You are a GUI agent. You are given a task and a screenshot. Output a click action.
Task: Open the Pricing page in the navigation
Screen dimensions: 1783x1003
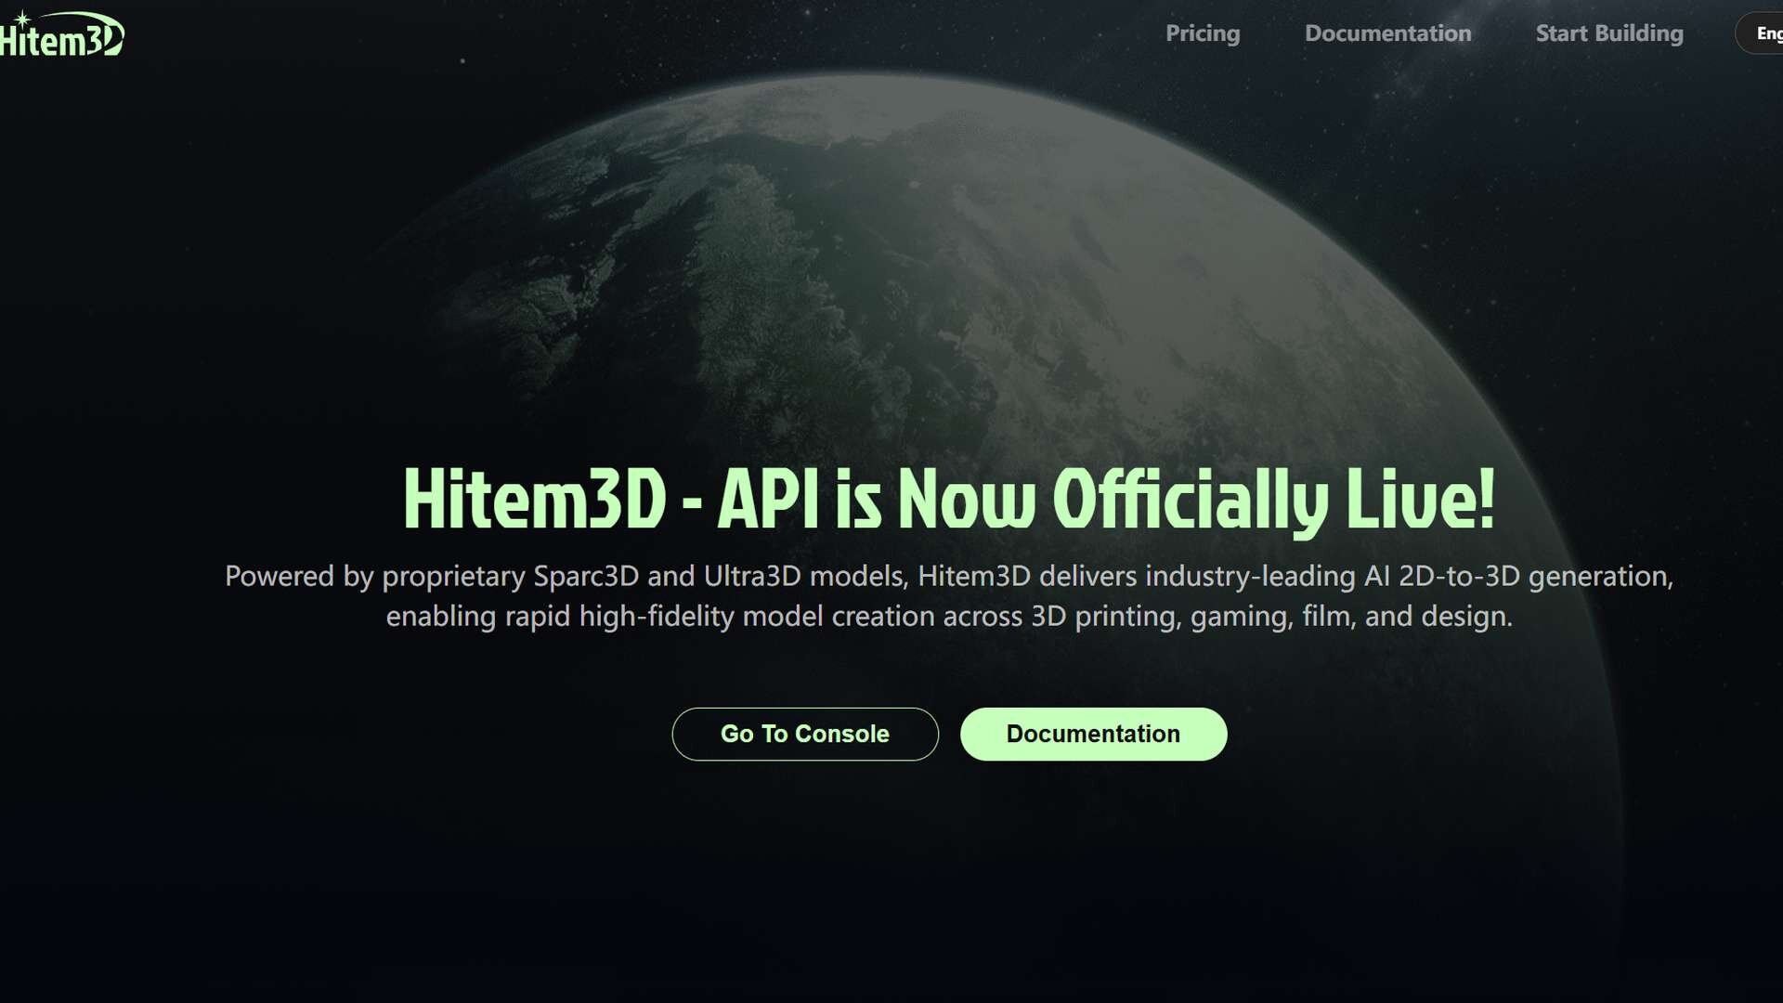pyautogui.click(x=1203, y=33)
